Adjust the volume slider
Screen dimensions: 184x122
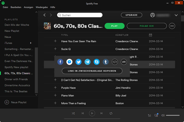click(173, 116)
